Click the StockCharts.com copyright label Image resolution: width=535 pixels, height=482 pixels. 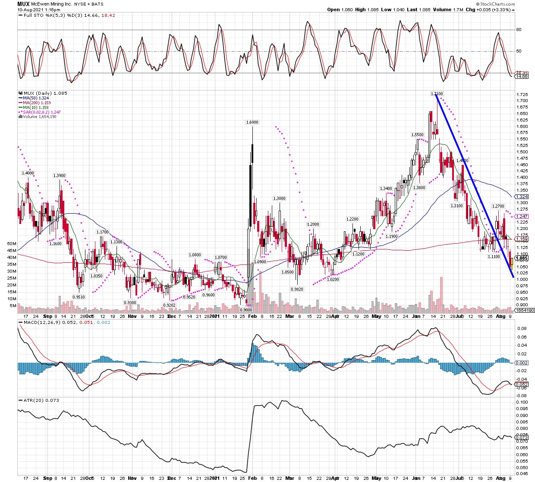(x=496, y=4)
